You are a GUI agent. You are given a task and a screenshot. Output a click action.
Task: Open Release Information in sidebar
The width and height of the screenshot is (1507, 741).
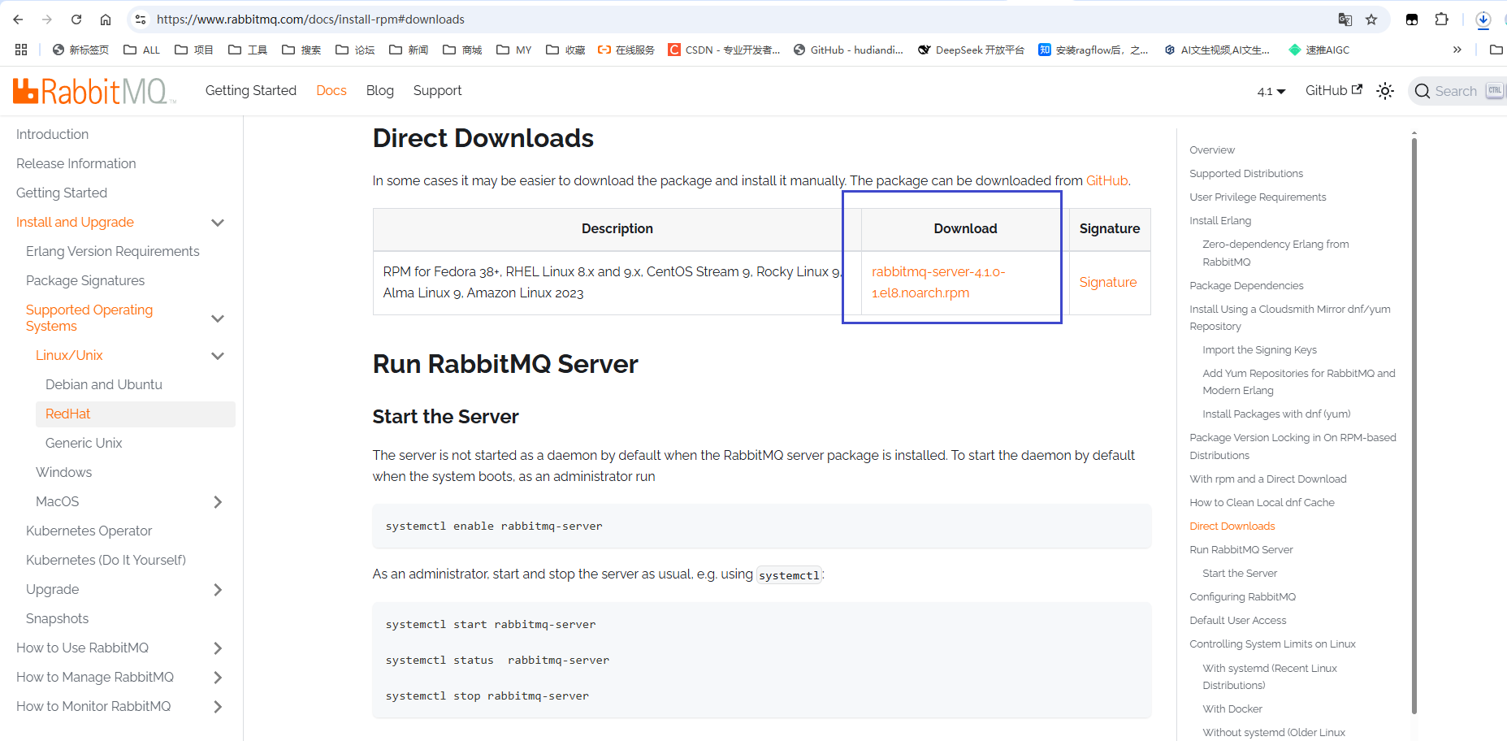(x=76, y=163)
